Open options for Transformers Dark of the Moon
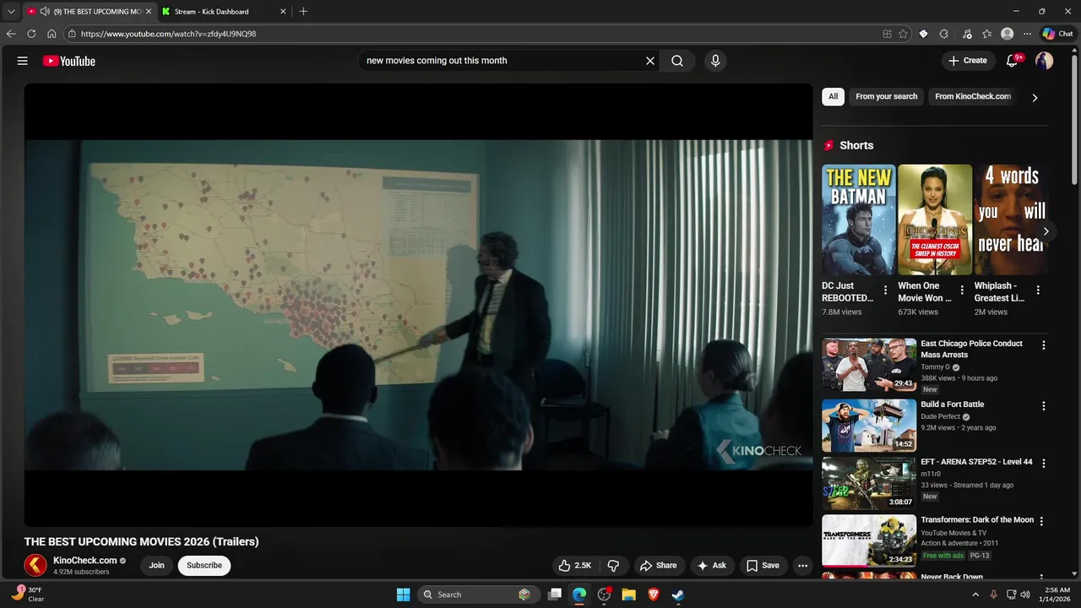1081x608 pixels. 1041,522
